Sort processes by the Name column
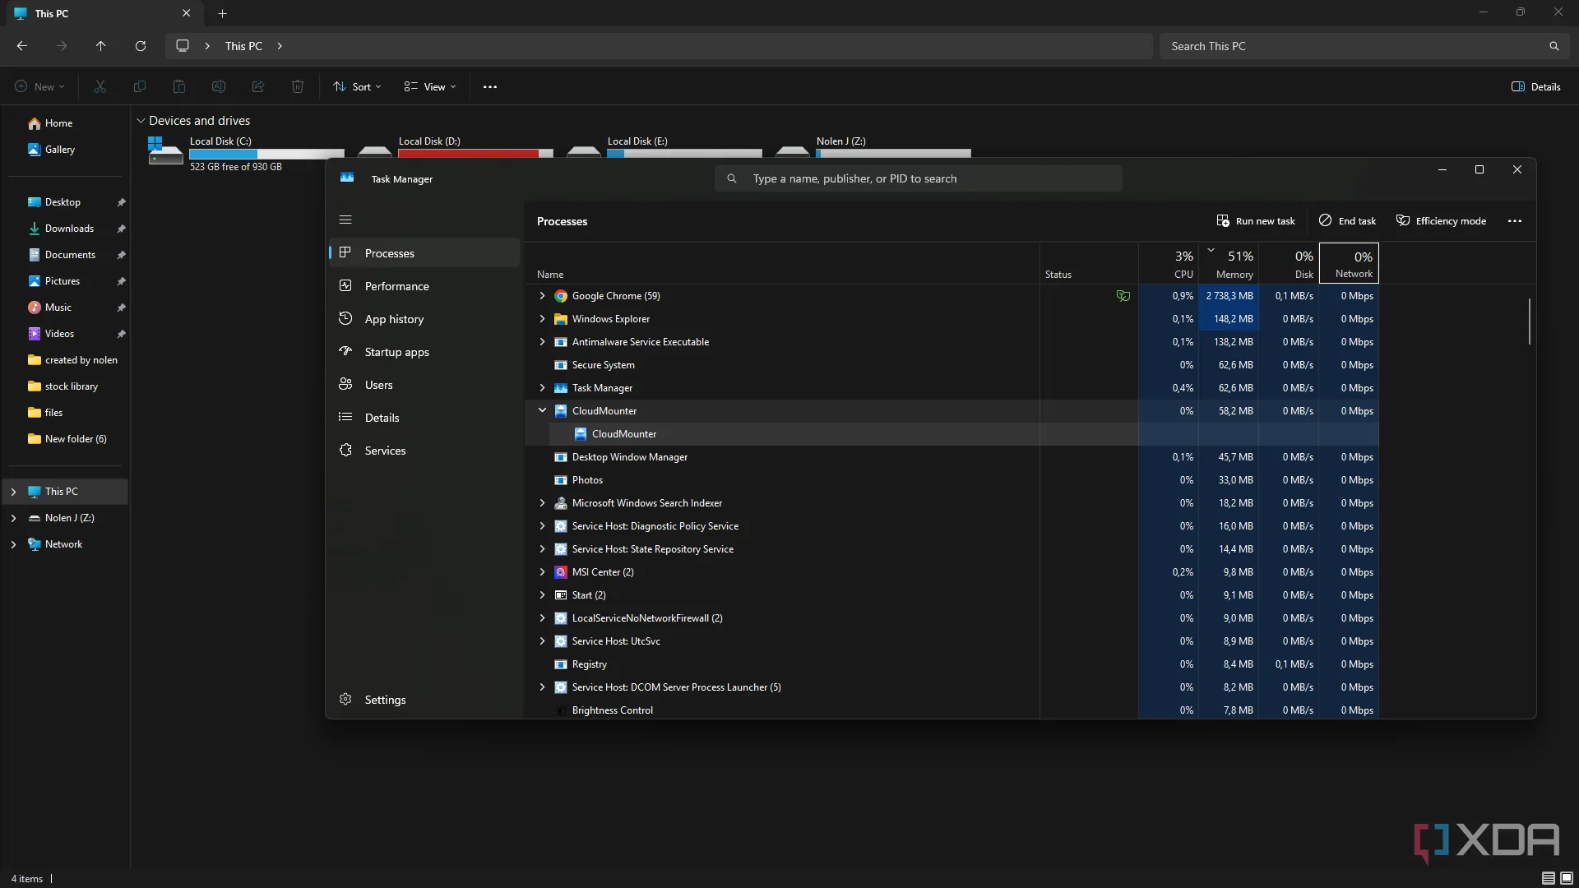Image resolution: width=1579 pixels, height=888 pixels. 781,263
